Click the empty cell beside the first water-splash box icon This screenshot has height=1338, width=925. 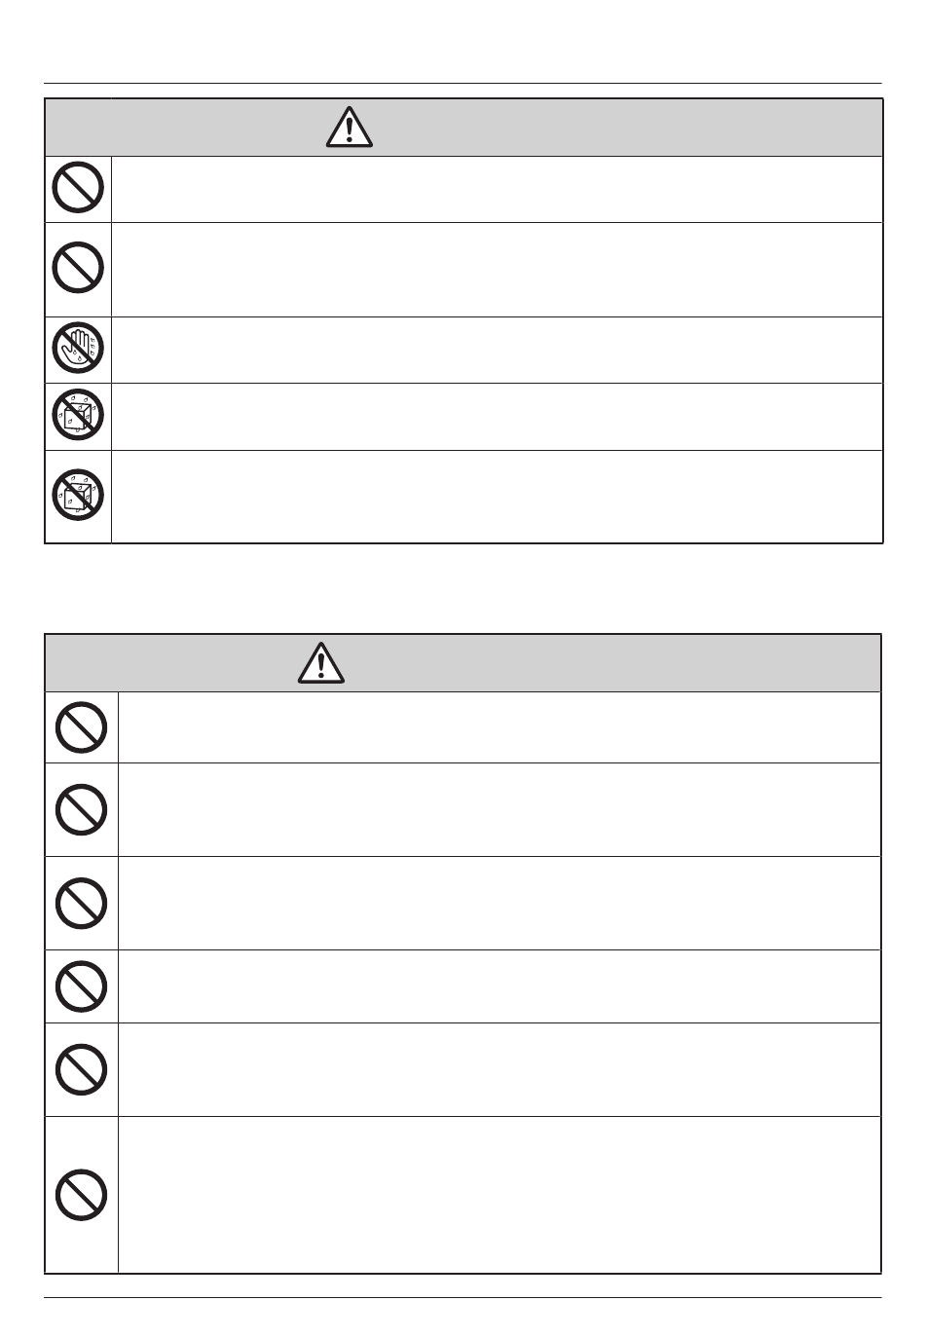click(497, 417)
